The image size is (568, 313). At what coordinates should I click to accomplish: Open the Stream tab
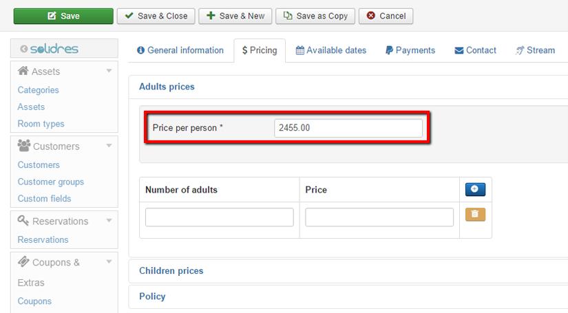coord(535,50)
